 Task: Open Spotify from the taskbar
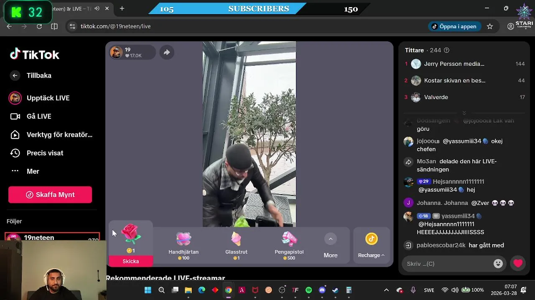click(x=308, y=290)
